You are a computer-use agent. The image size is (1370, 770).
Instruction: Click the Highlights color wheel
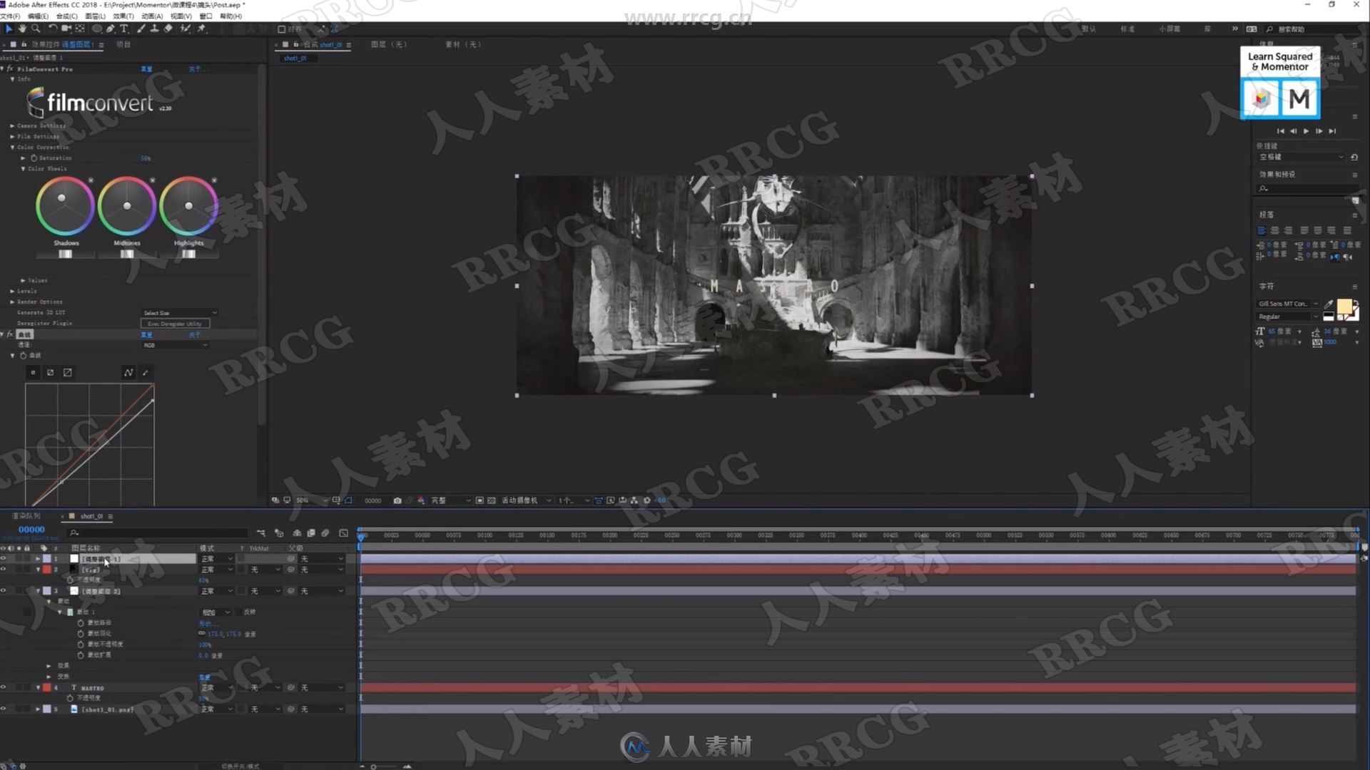tap(188, 206)
